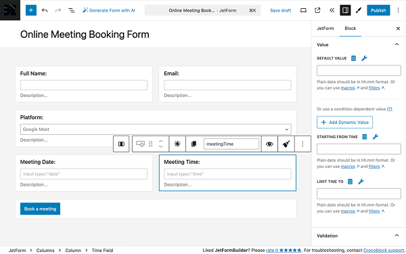Move the Time Field block down
Image resolution: width=406 pixels, height=254 pixels.
161,147
